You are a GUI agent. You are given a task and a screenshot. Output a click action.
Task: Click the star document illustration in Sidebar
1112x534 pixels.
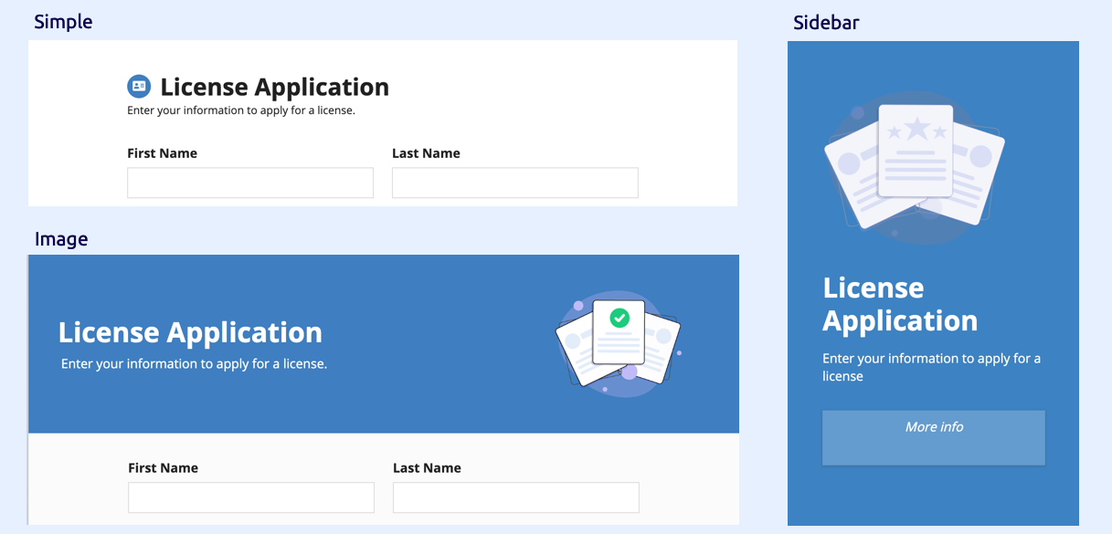tap(914, 166)
